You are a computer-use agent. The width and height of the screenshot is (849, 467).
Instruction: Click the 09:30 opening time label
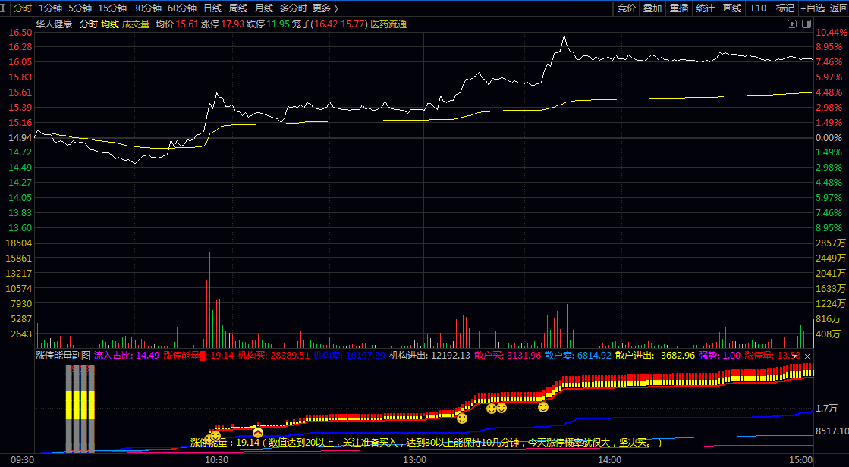tap(22, 460)
